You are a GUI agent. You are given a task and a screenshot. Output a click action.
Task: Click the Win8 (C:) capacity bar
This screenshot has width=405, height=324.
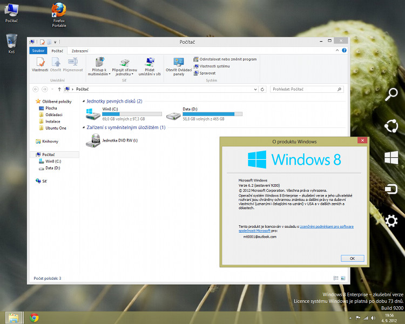132,114
